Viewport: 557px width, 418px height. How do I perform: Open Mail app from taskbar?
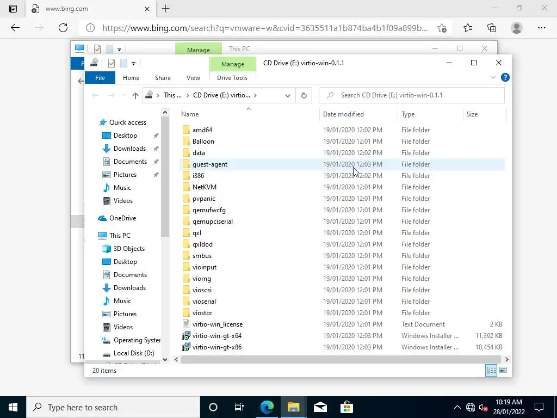click(x=320, y=407)
